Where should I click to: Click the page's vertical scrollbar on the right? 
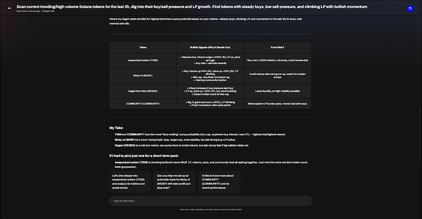[x=420, y=132]
